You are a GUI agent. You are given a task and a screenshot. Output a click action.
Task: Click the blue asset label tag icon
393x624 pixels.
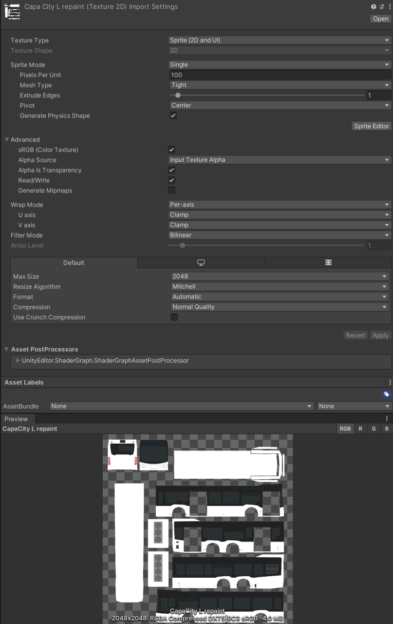pyautogui.click(x=386, y=394)
